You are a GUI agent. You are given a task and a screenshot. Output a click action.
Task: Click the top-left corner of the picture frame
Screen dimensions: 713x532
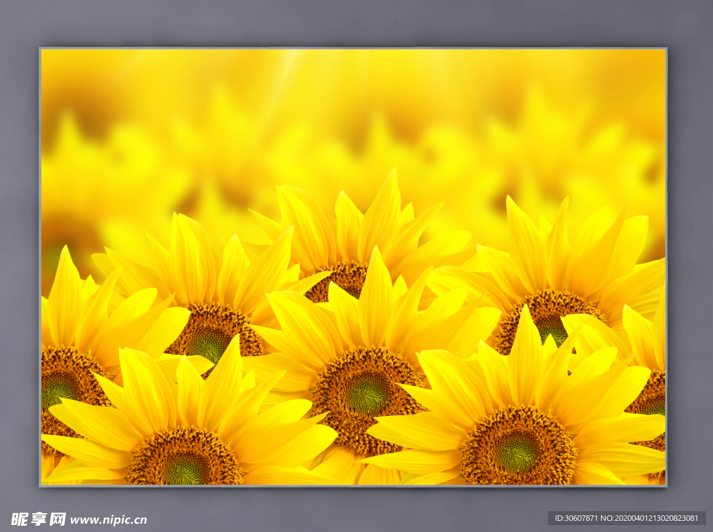(41, 49)
